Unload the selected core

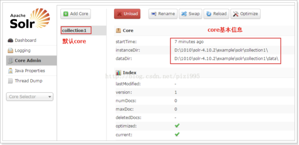127,14
